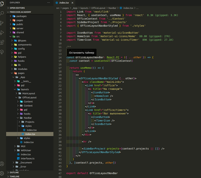Expand the Context folder
Screen dimensions: 201x178
pyautogui.click(x=28, y=106)
